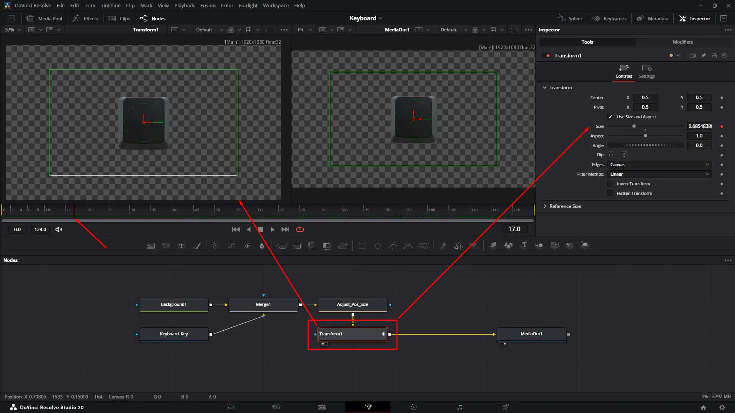Toggle the Clips panel
Image resolution: width=735 pixels, height=413 pixels.
(x=119, y=18)
